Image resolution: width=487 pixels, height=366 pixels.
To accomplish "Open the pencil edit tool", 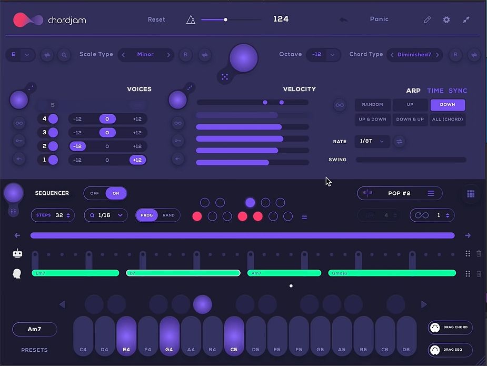I will [427, 19].
